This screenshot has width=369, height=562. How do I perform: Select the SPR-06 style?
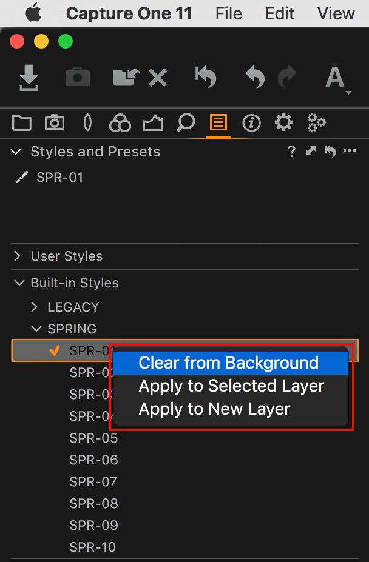point(93,460)
